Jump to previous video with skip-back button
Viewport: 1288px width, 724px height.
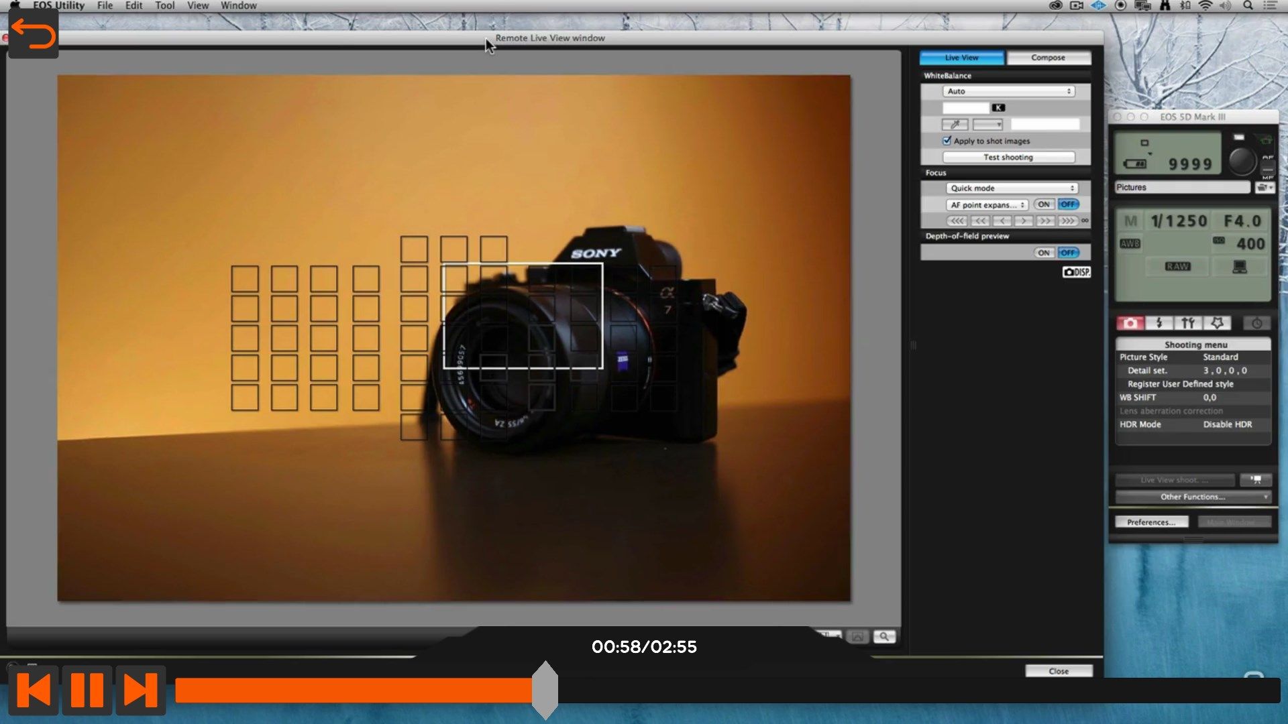tap(34, 690)
